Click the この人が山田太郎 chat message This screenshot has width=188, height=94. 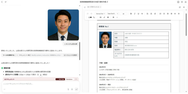point(71,44)
